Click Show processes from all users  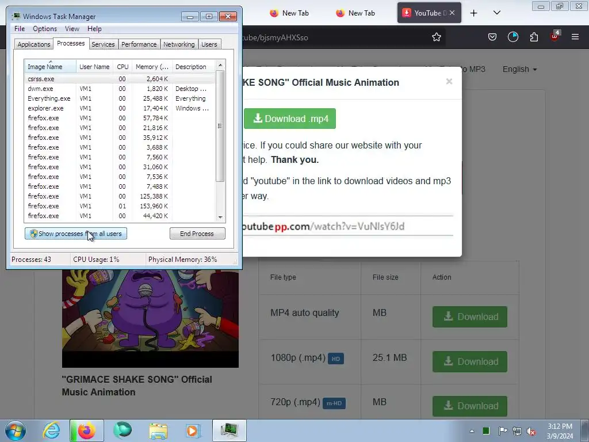(x=76, y=234)
